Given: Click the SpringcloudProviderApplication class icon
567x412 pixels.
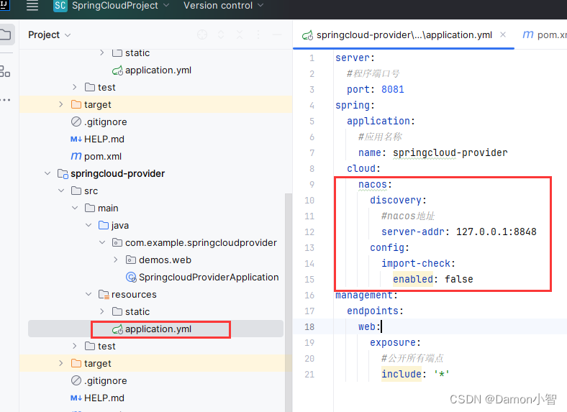Looking at the screenshot, I should [131, 278].
